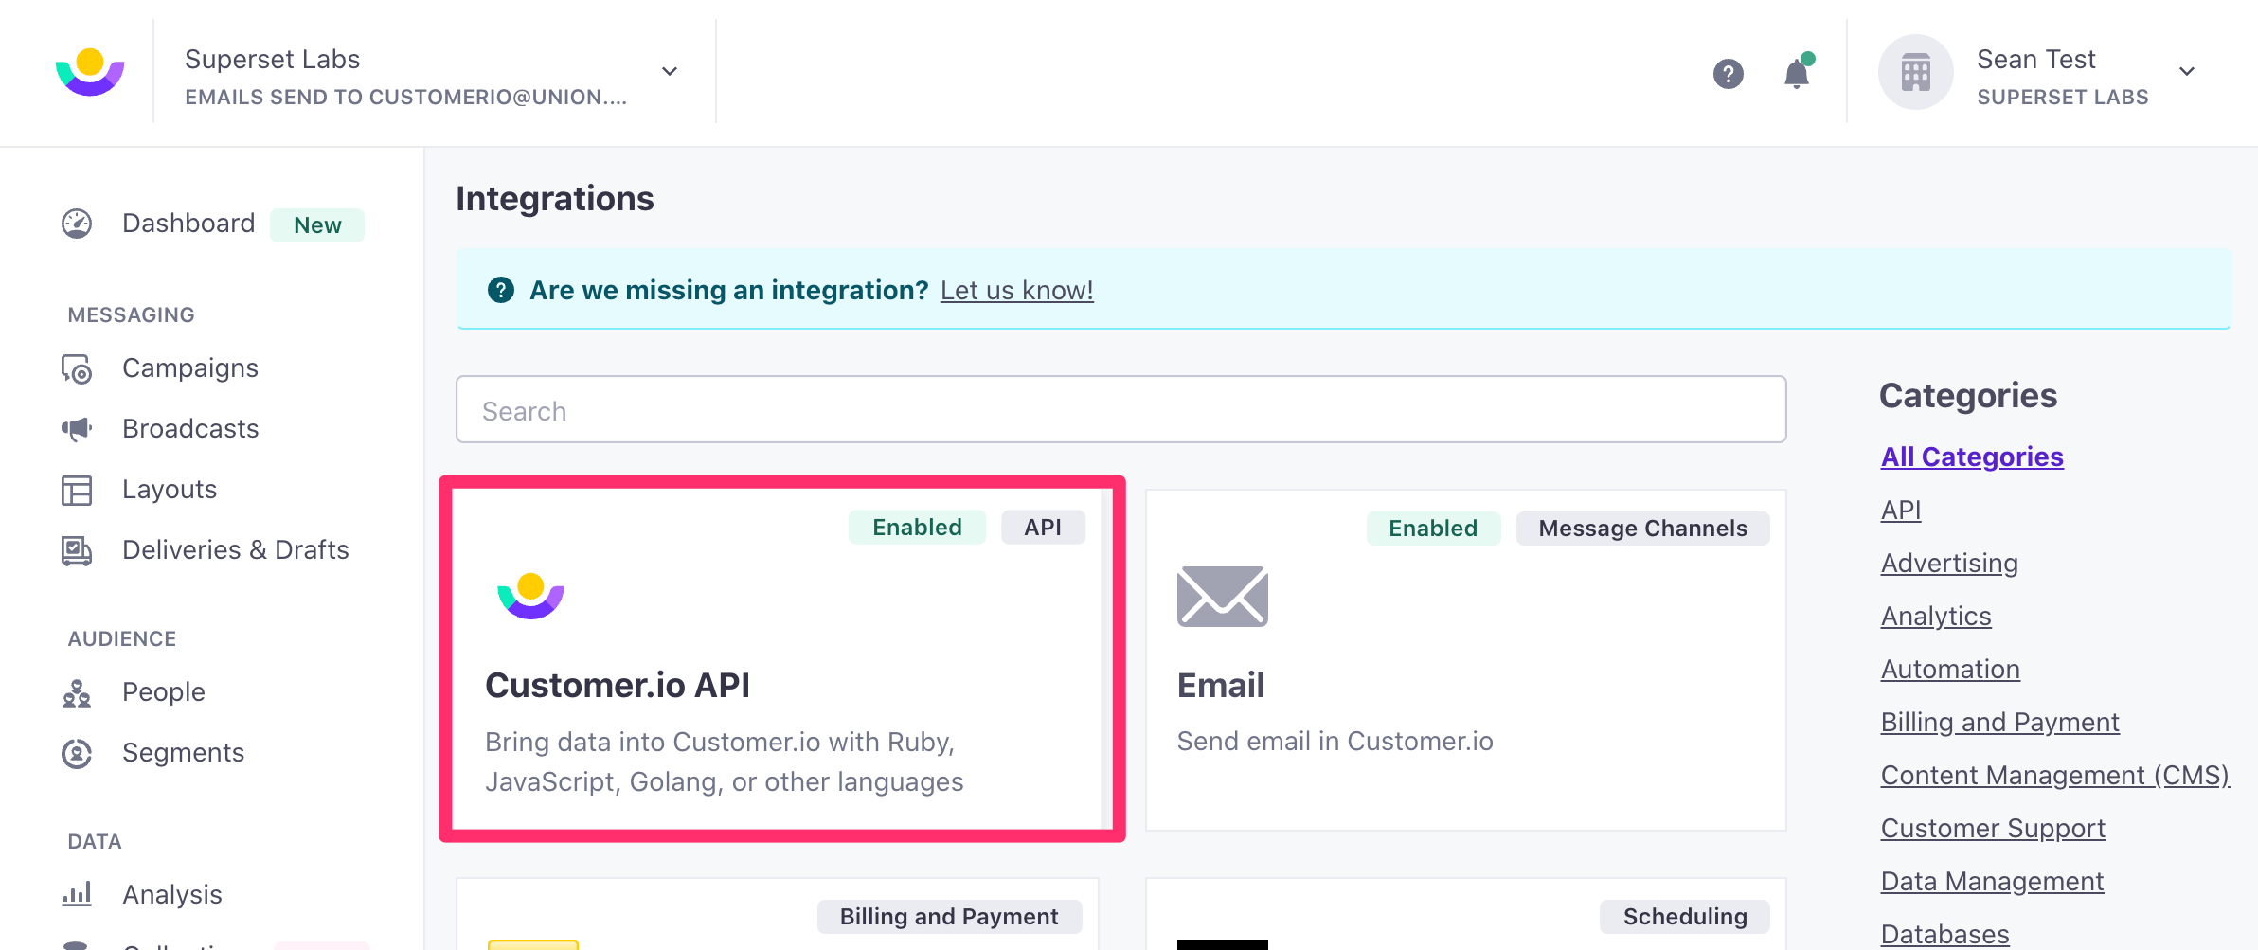Click the Billing and Payment card tag
Image resolution: width=2258 pixels, height=950 pixels.
tap(949, 917)
